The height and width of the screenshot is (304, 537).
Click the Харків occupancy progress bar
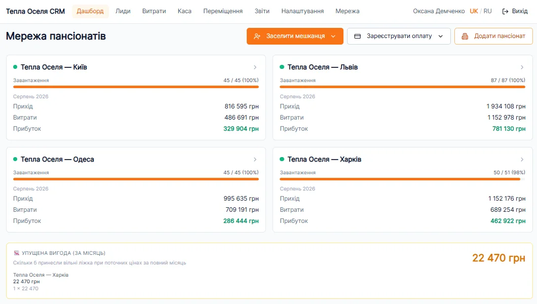click(402, 179)
